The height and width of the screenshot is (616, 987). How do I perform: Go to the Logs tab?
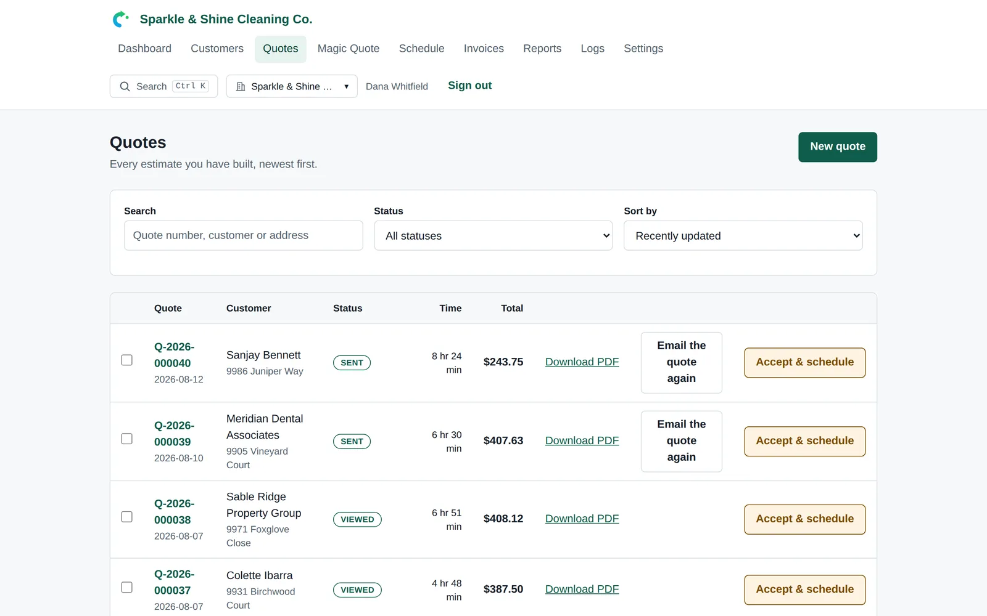[592, 49]
